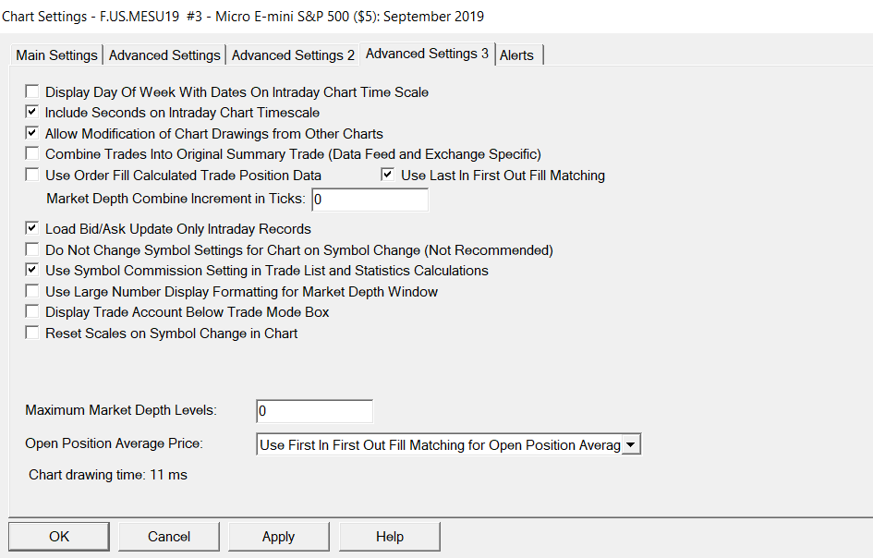Enable Use Order Fill Calculated Trade Position Data
This screenshot has width=873, height=558.
32,175
